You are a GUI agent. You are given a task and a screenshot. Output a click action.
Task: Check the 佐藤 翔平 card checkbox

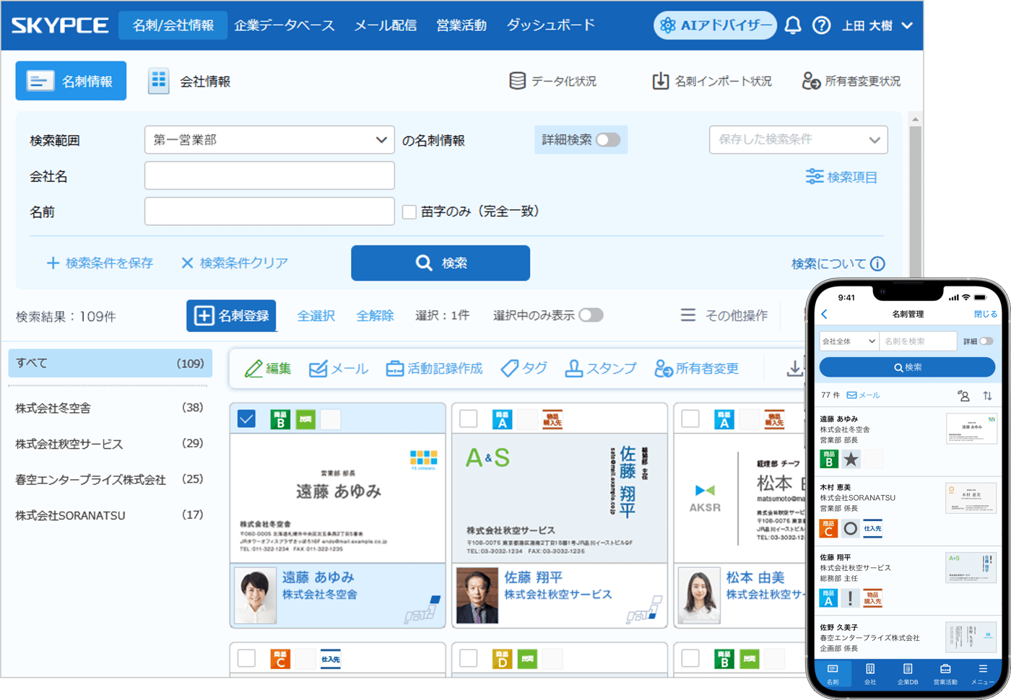click(x=469, y=419)
